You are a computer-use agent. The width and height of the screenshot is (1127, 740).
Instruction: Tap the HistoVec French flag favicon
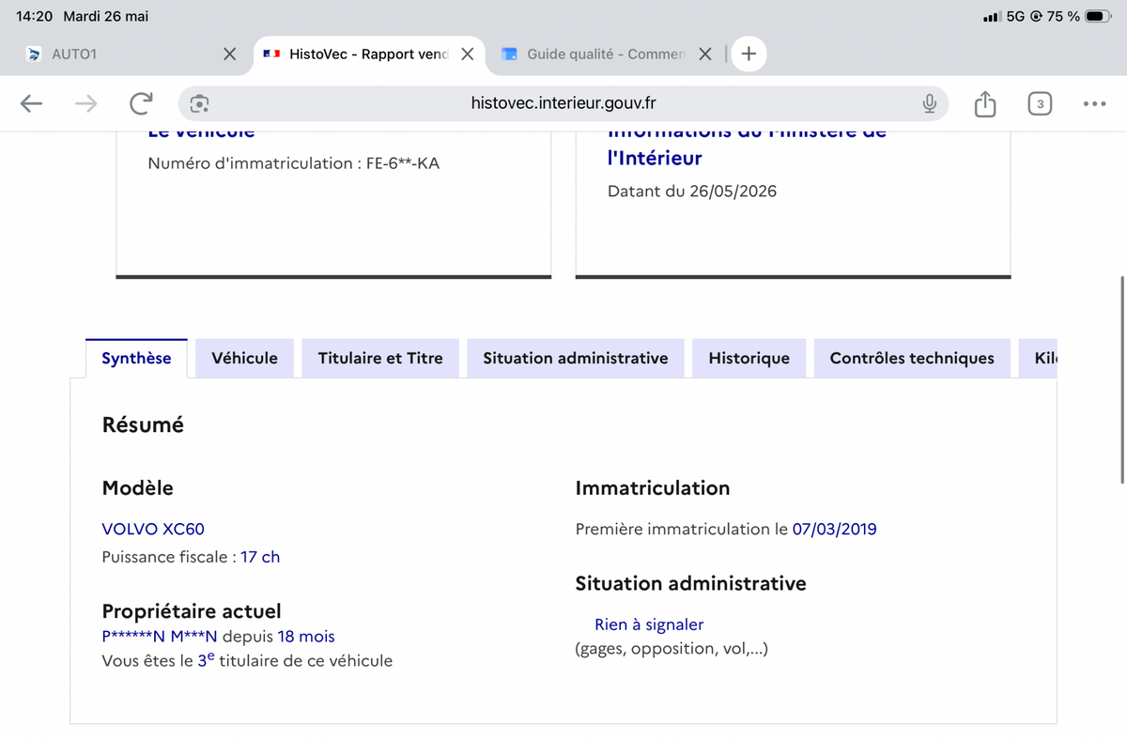271,54
